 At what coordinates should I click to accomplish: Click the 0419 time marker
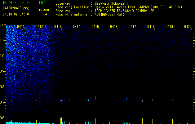point(169,27)
